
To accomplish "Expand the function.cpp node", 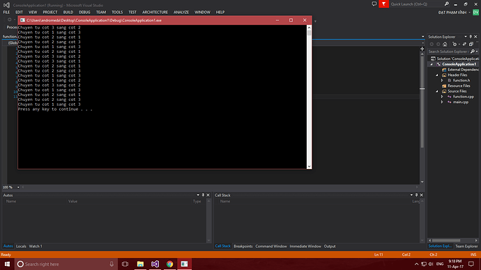I will (443, 97).
